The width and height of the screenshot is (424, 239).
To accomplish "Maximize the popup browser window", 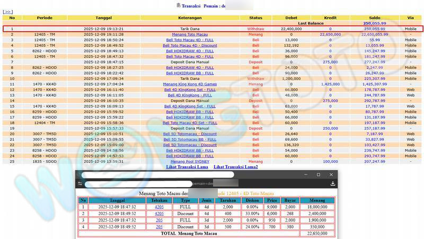I will click(x=319, y=174).
